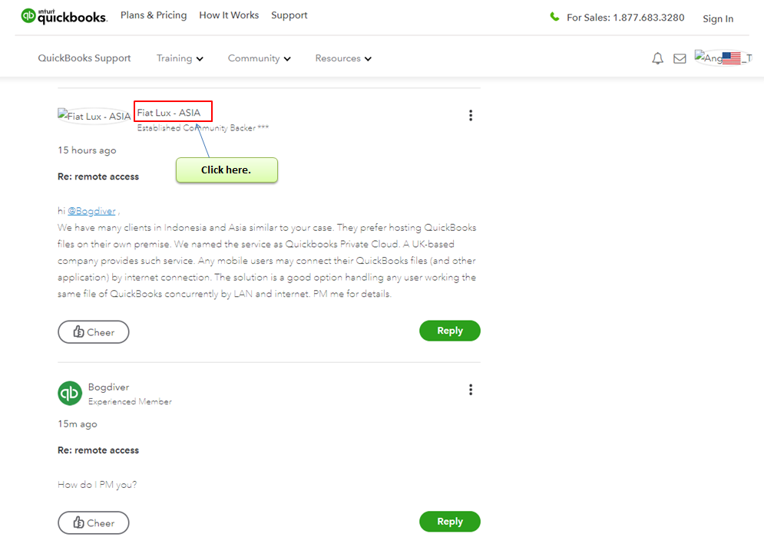
Task: Go to Support in top navigation
Action: 289,15
